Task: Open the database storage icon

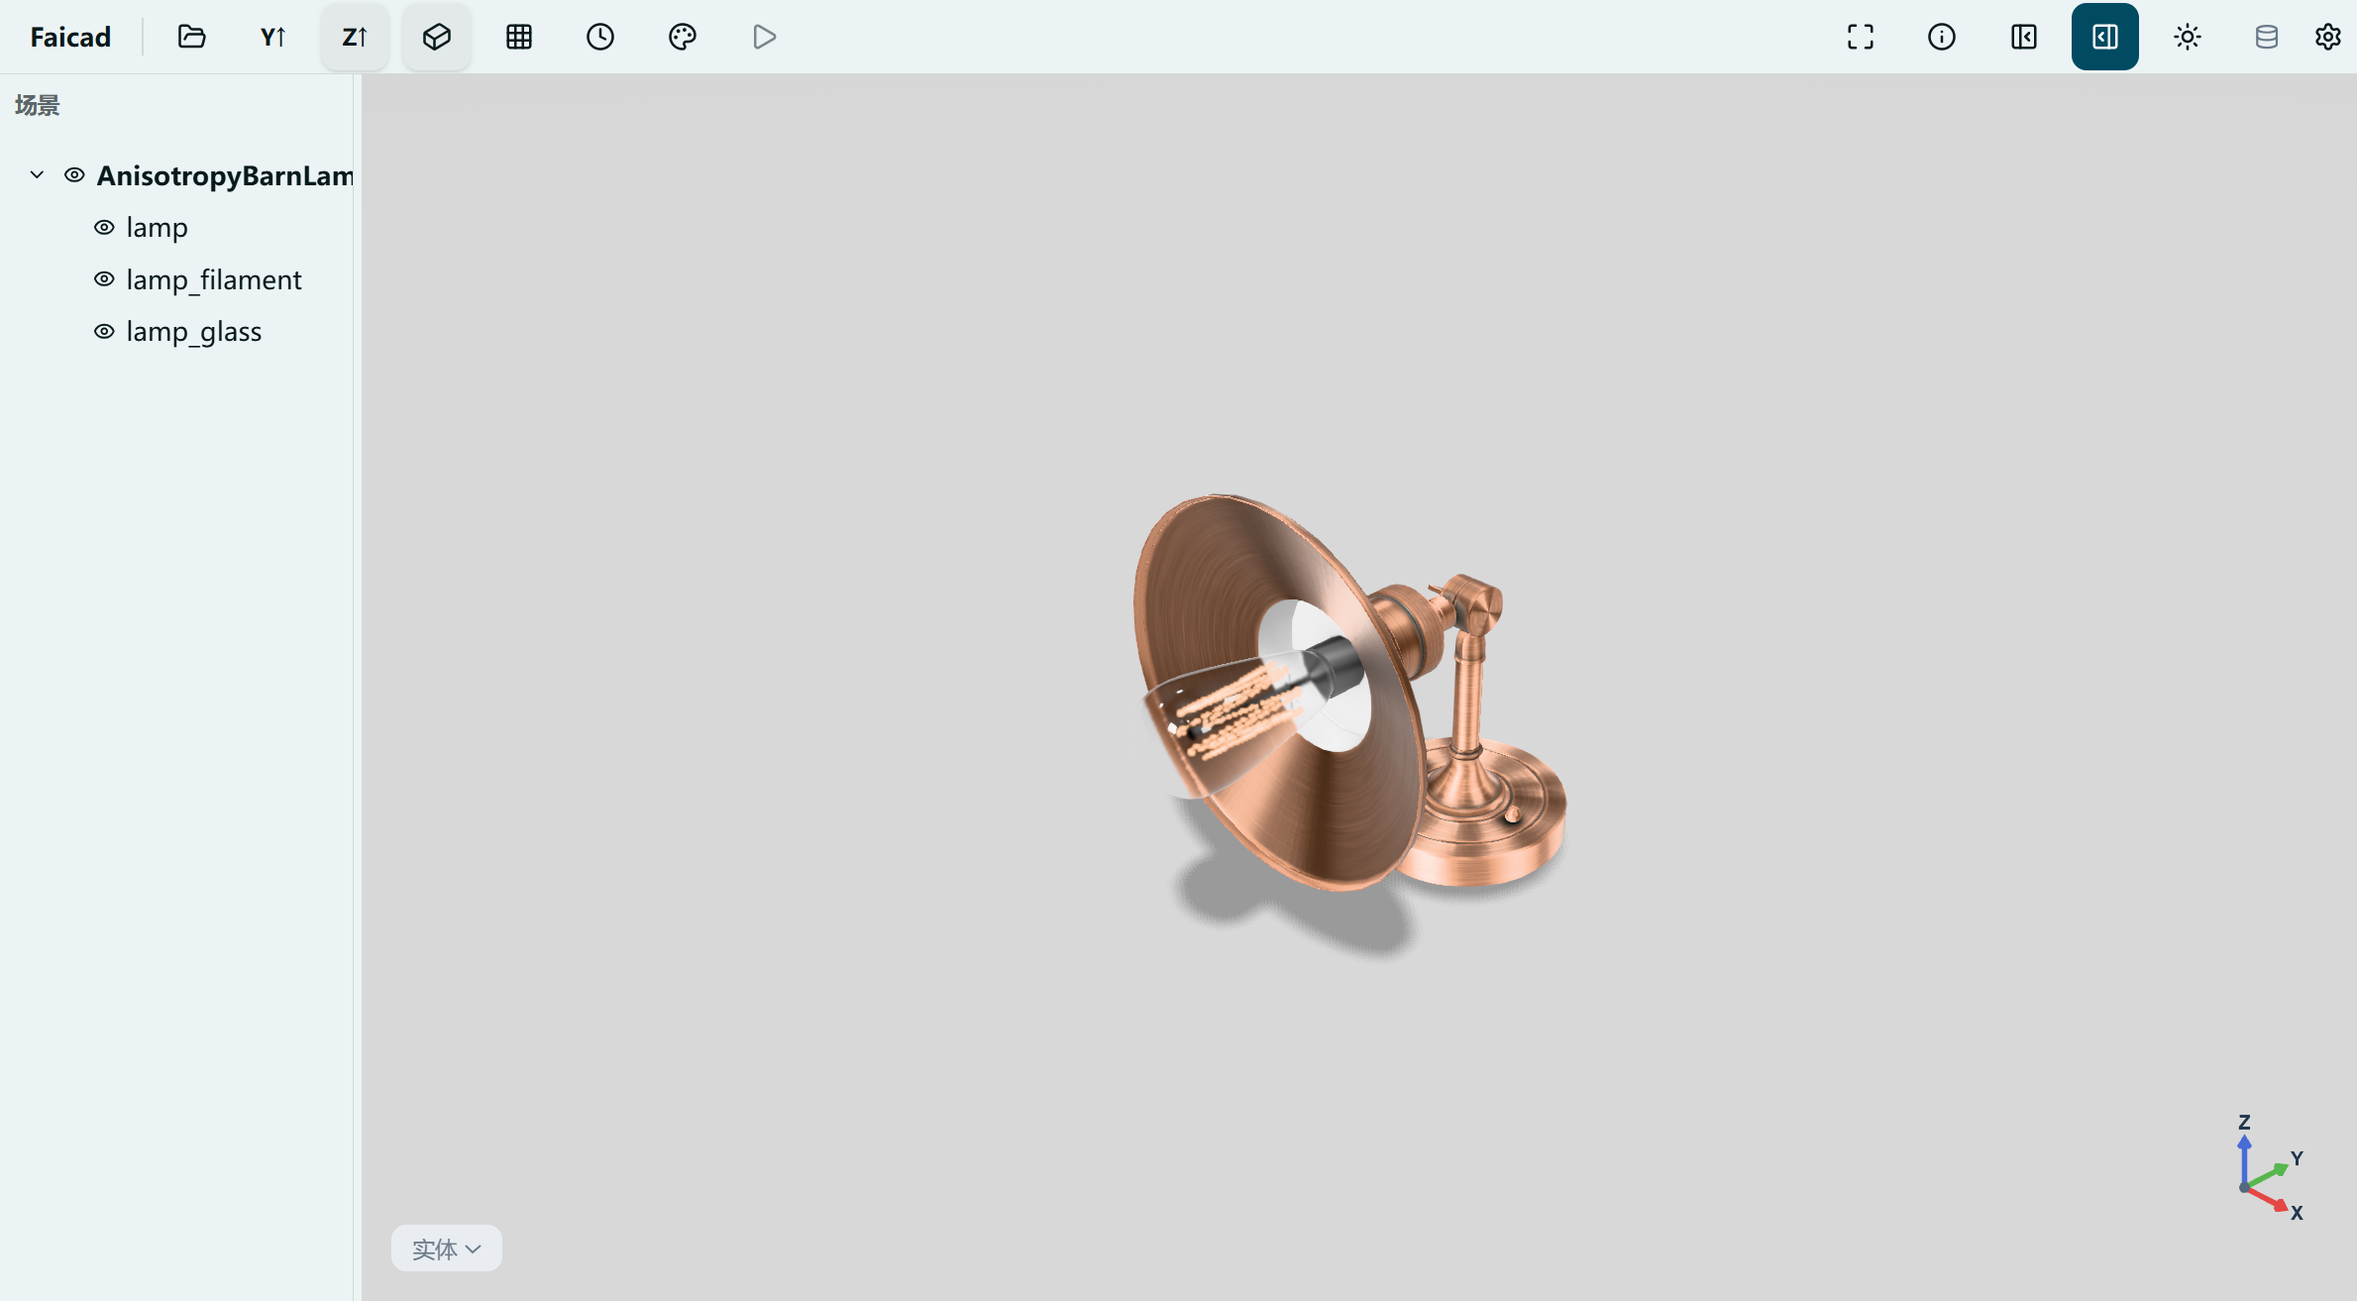Action: (2267, 37)
